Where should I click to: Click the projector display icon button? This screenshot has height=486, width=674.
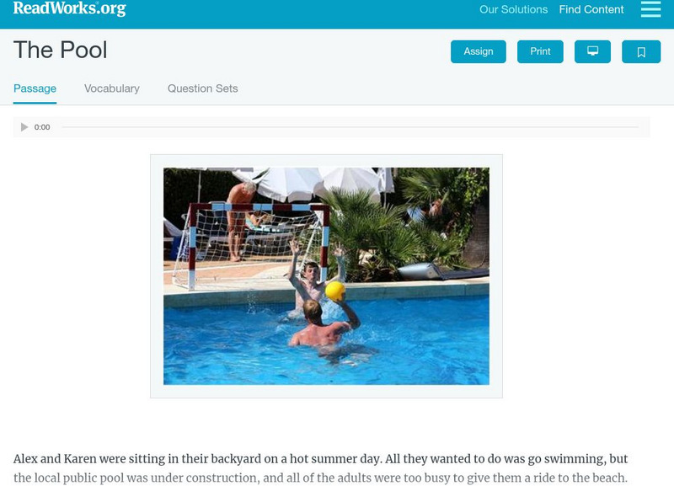(592, 51)
